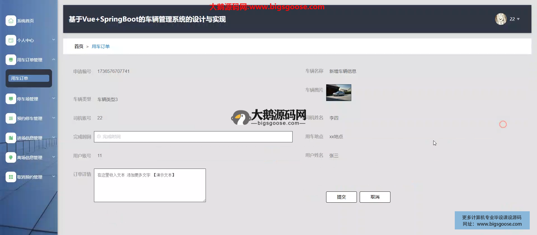The image size is (537, 235).
Task: Open the vehicle picture thumbnail
Action: click(338, 93)
